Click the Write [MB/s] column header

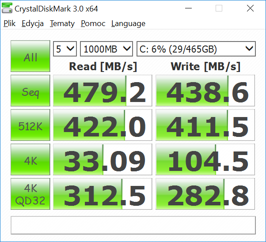point(205,67)
